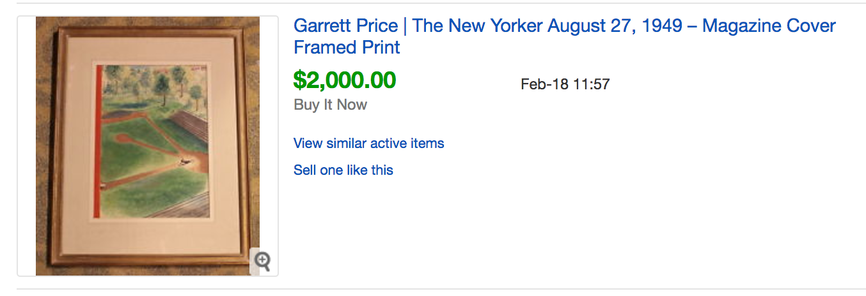Open the framed print thumbnail image
866x296 pixels.
click(147, 146)
